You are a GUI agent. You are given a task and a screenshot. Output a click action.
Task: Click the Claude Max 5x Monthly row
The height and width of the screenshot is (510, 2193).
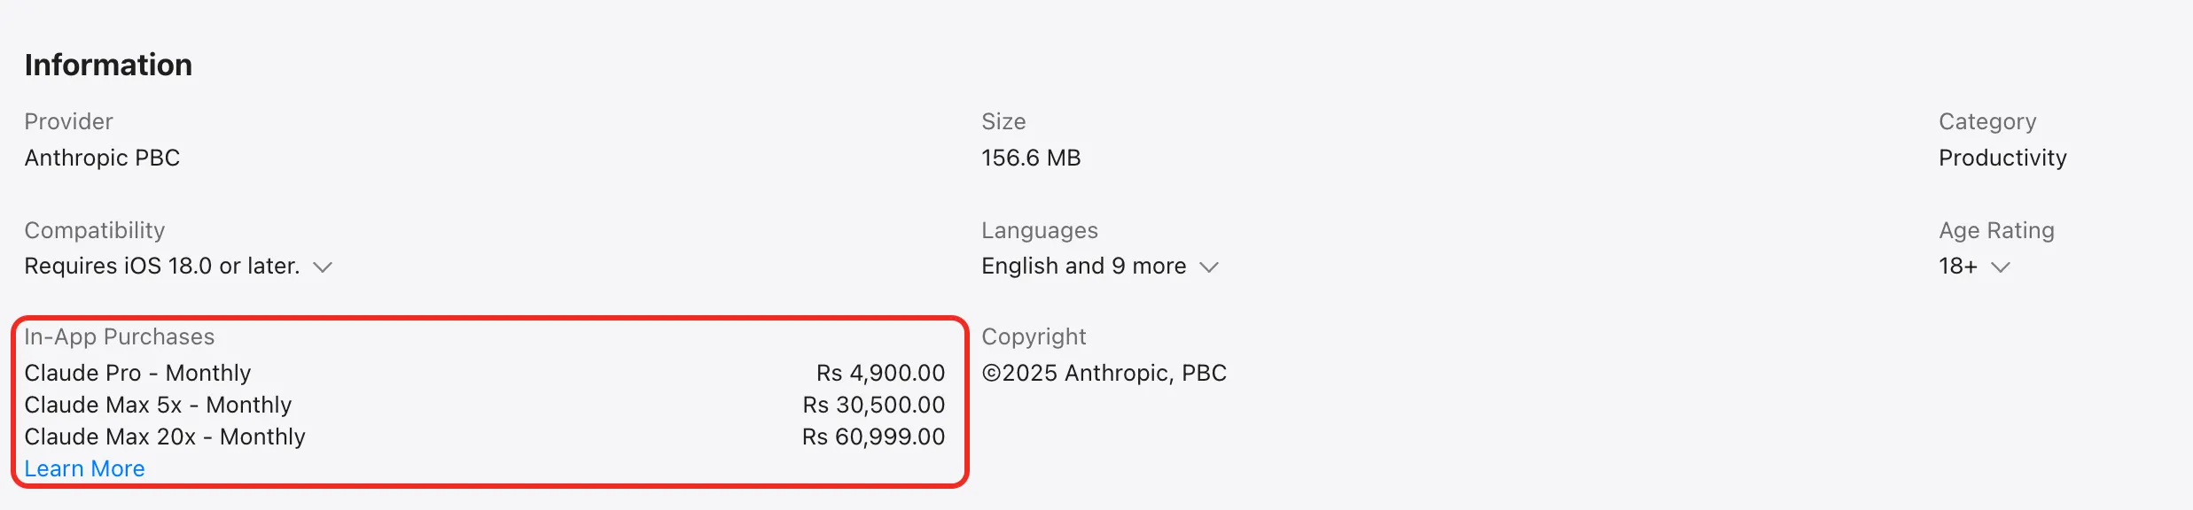(158, 405)
